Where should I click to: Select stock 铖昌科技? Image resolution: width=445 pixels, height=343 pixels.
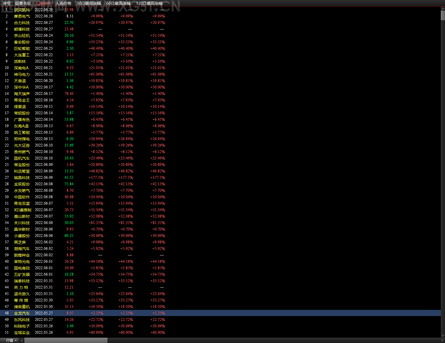22,178
